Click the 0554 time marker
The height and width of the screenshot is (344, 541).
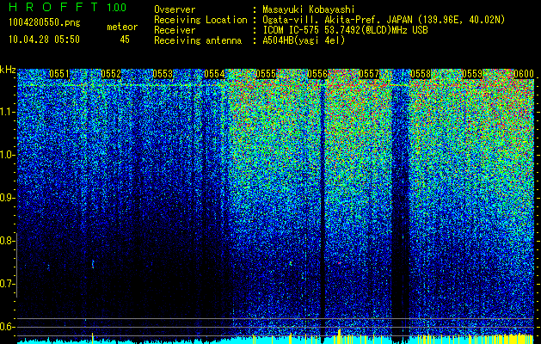tap(214, 74)
